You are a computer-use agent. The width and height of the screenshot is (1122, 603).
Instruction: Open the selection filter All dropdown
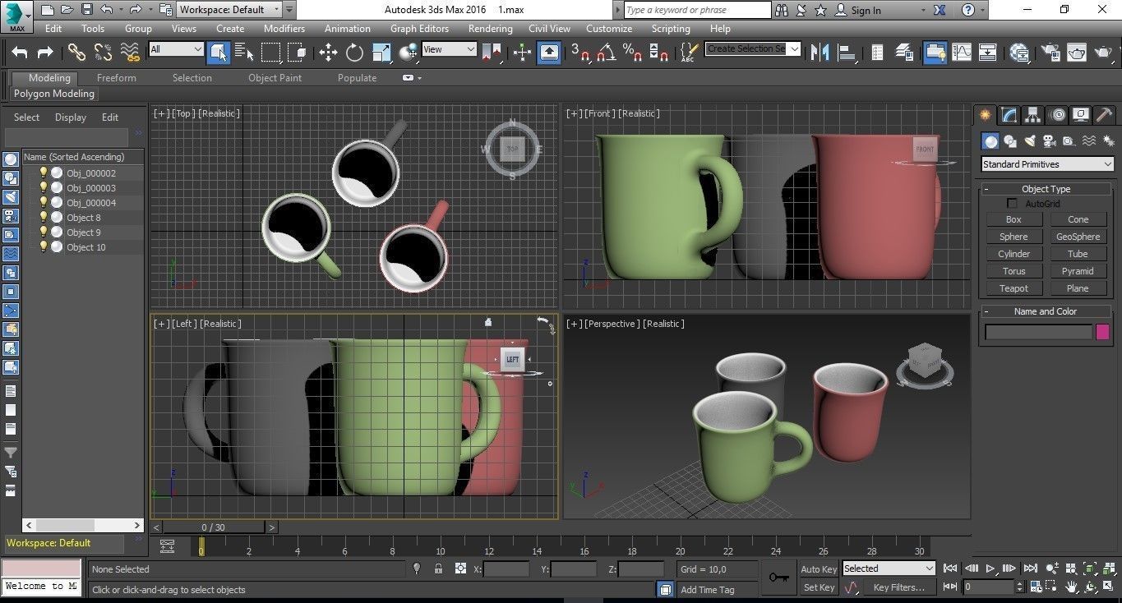coord(176,49)
